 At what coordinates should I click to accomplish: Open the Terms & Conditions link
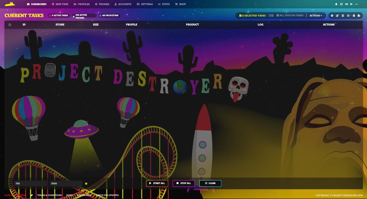tap(50, 195)
